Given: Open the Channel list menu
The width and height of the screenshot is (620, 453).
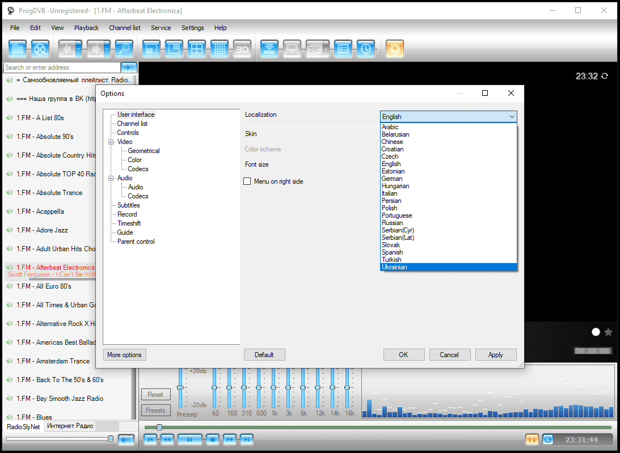Looking at the screenshot, I should (x=125, y=28).
